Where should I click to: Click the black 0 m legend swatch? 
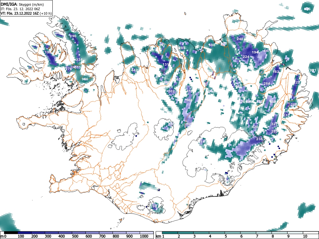11,233
